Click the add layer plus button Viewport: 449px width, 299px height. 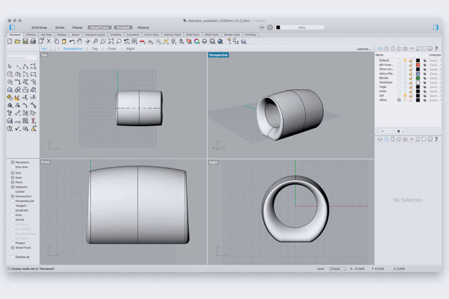pos(382,131)
